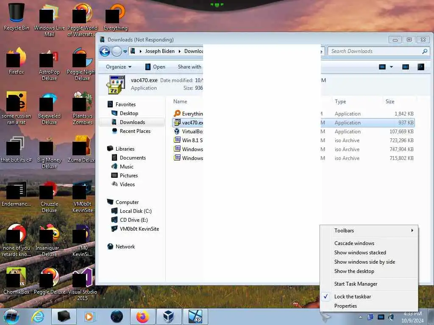Open the Endermanc... desktop icon
The width and height of the screenshot is (434, 325).
[17, 193]
